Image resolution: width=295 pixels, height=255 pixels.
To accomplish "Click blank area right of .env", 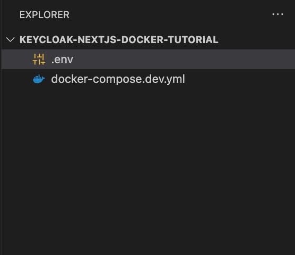I will pyautogui.click(x=184, y=59).
